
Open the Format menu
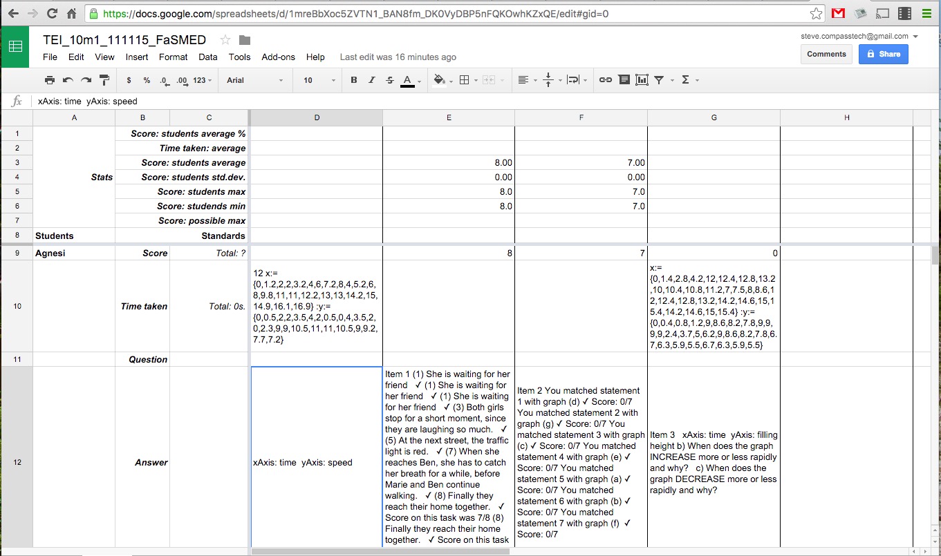point(173,57)
